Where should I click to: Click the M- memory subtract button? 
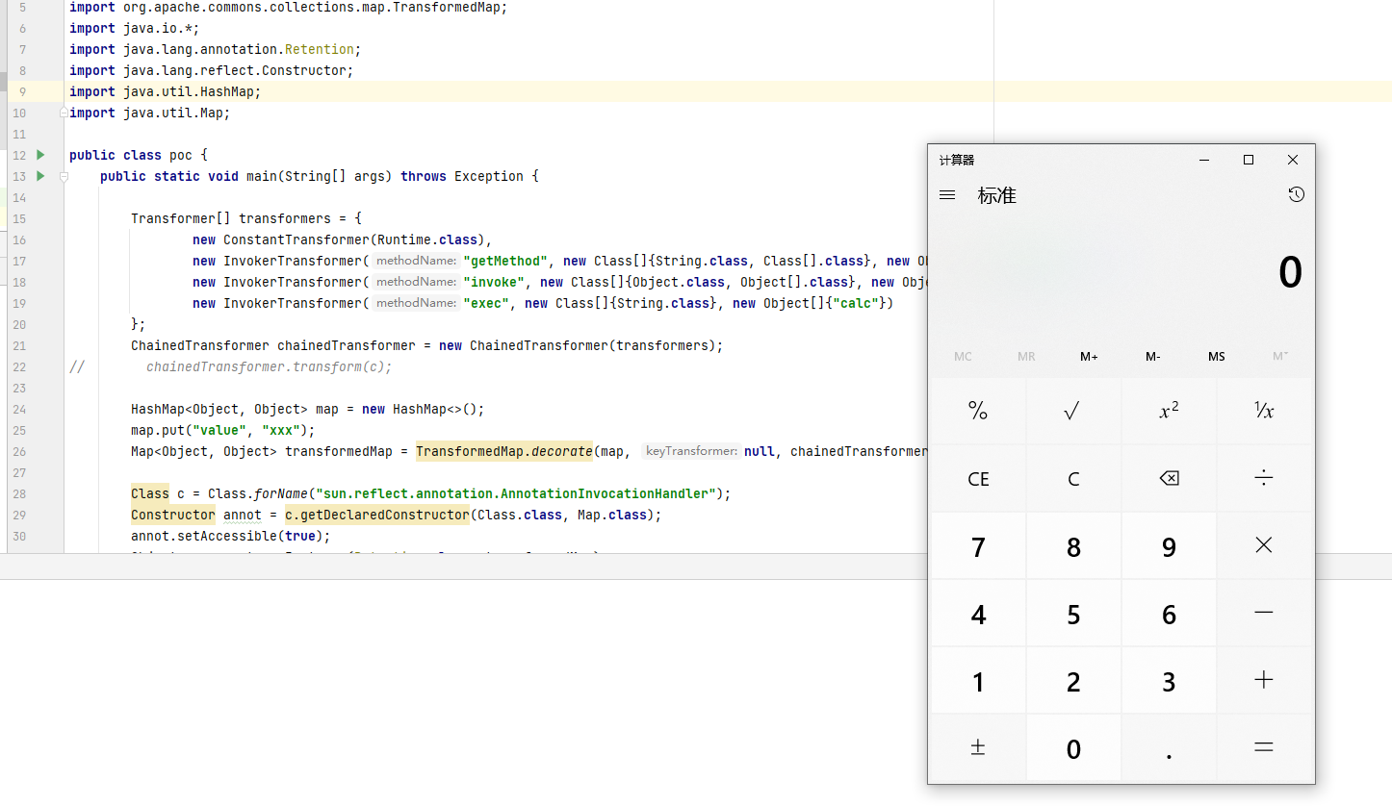[x=1152, y=356]
